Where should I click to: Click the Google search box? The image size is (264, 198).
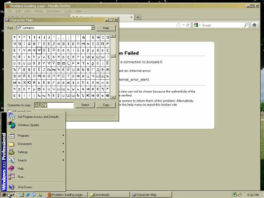[222, 25]
